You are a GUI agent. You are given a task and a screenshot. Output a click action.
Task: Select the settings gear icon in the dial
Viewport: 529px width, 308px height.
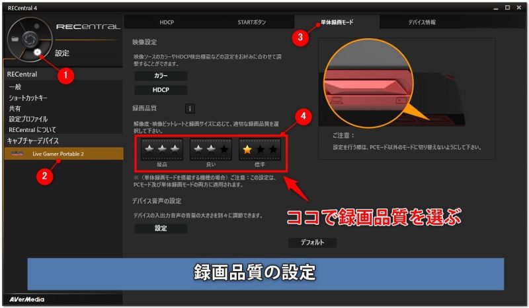click(x=37, y=52)
